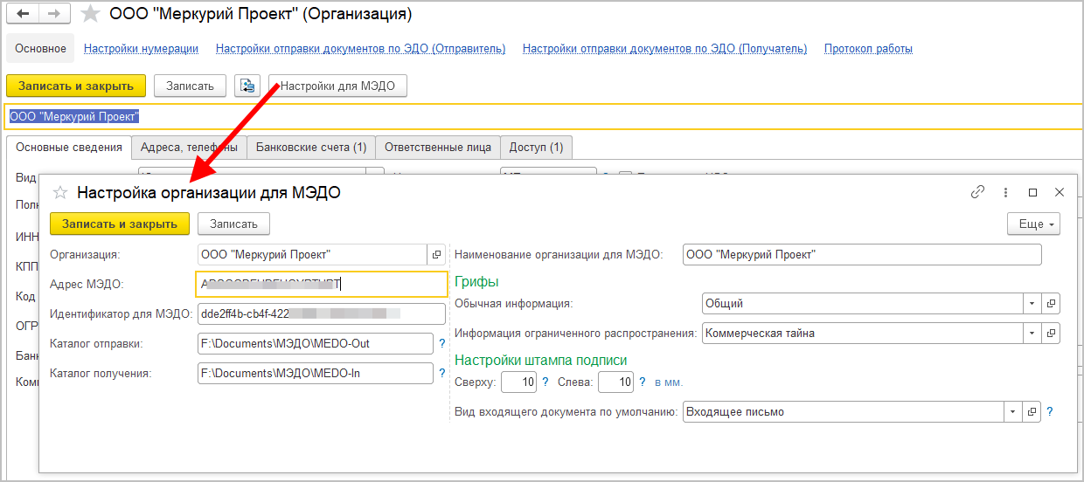Star the Настройка организации для МЭДО dialog
The width and height of the screenshot is (1084, 482).
[60, 193]
